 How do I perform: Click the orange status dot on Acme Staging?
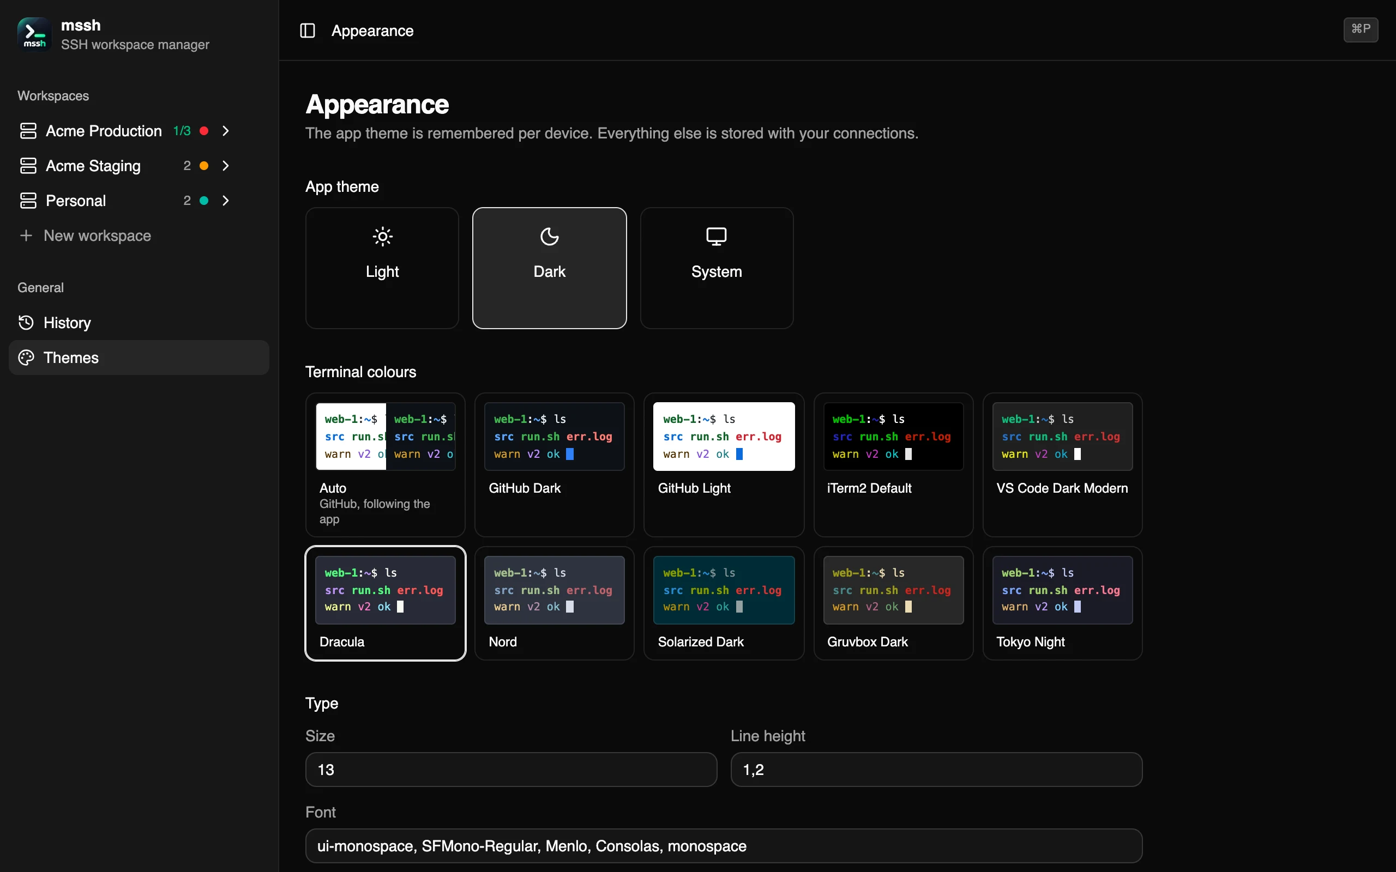(203, 166)
